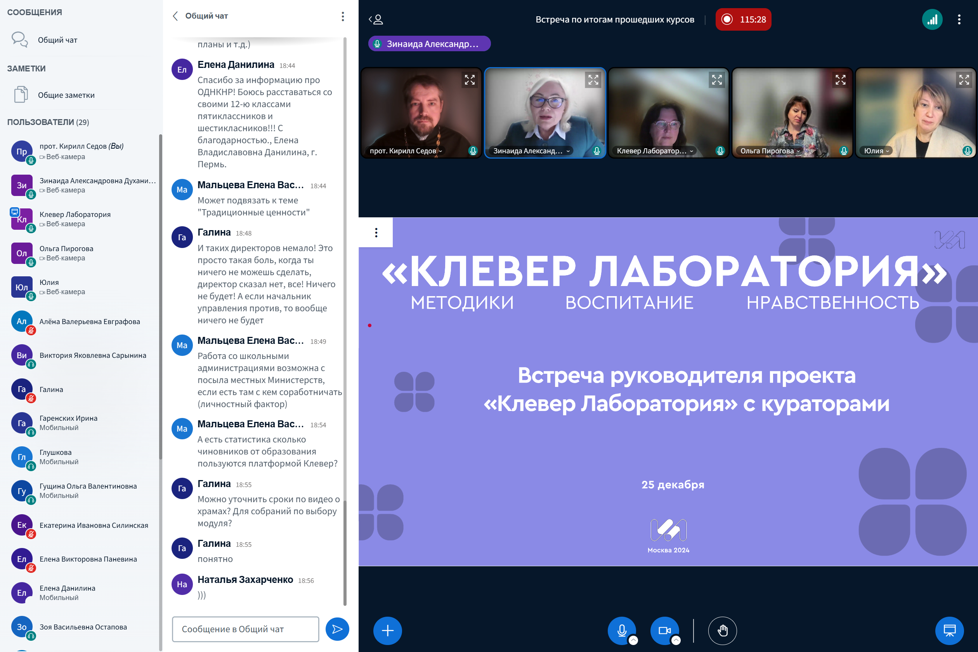Click the Сообщение в Общий чат input
This screenshot has height=652, width=978.
pos(245,629)
